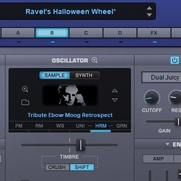This screenshot has width=181, height=181.
Task: Open the FM oscillator section
Action: [18, 126]
